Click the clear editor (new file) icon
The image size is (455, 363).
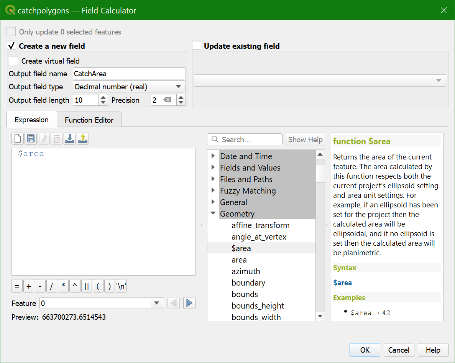pyautogui.click(x=18, y=139)
